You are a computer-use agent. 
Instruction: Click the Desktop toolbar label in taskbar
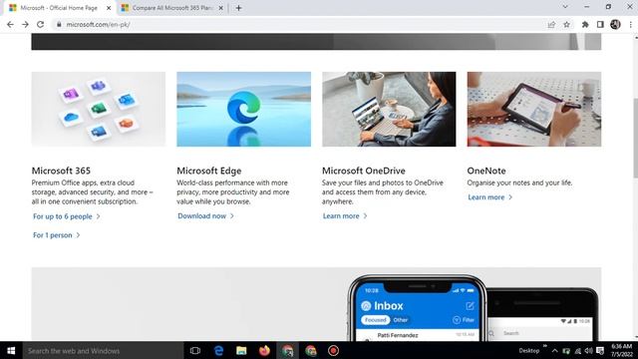click(x=529, y=350)
